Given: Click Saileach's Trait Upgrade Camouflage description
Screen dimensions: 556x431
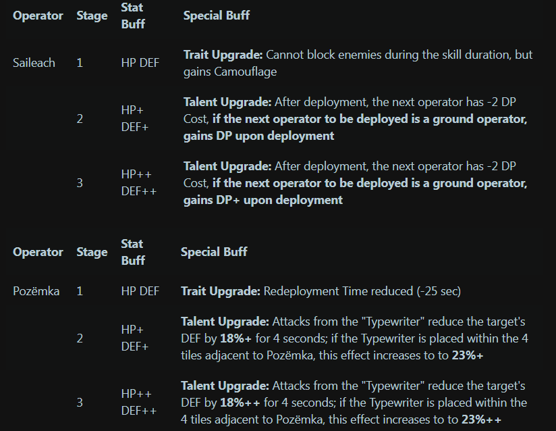Looking at the screenshot, I should pyautogui.click(x=358, y=64).
